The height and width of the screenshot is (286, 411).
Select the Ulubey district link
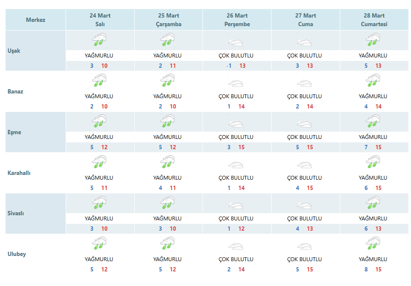17,254
